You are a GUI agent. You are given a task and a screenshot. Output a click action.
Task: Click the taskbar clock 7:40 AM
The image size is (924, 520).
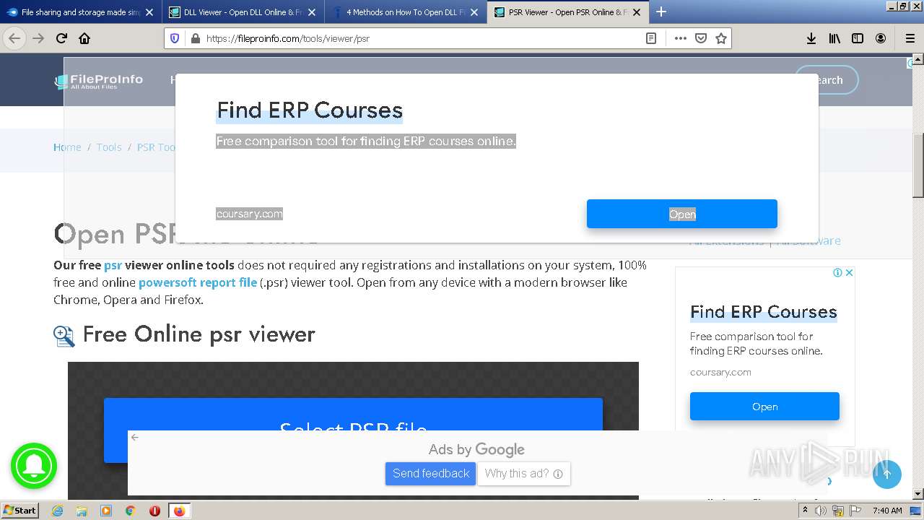pyautogui.click(x=887, y=511)
